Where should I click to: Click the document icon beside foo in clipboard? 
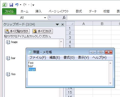tap(8, 74)
